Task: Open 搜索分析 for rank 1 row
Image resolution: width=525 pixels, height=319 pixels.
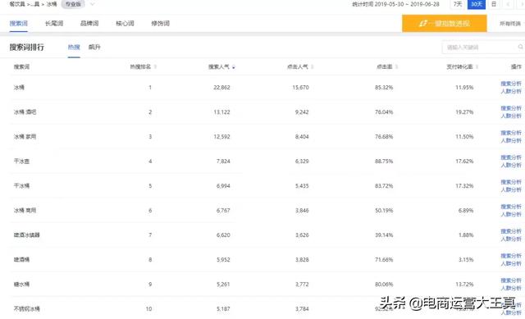Action: pyautogui.click(x=511, y=84)
